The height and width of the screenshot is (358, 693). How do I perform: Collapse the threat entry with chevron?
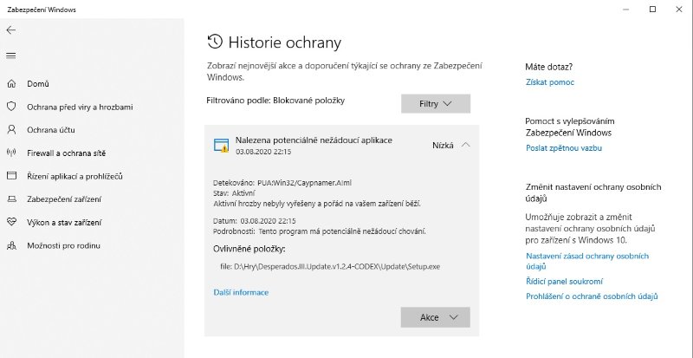pyautogui.click(x=465, y=145)
